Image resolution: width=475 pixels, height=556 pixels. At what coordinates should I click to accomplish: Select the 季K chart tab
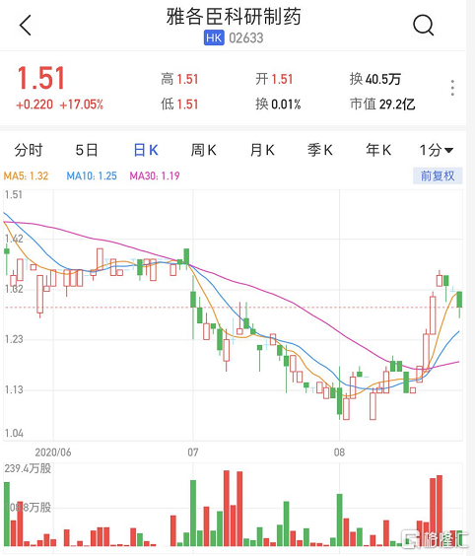(320, 151)
